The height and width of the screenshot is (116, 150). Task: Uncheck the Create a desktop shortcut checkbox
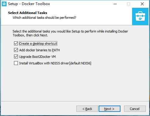(16, 44)
